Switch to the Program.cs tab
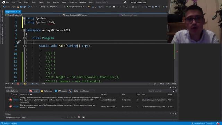222x125 pixels. [10, 12]
